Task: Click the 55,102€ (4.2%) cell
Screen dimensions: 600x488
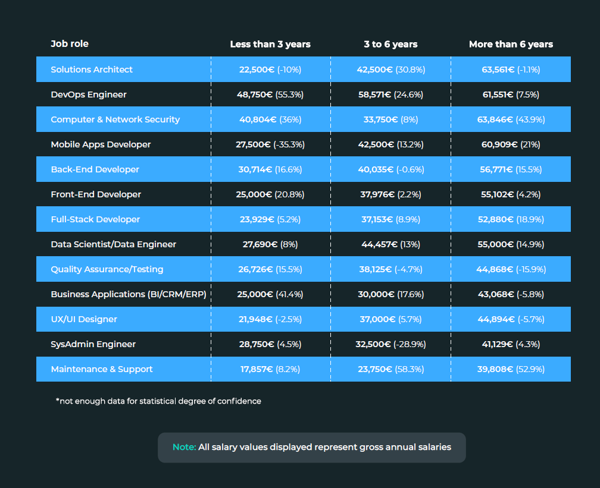Action: tap(511, 194)
